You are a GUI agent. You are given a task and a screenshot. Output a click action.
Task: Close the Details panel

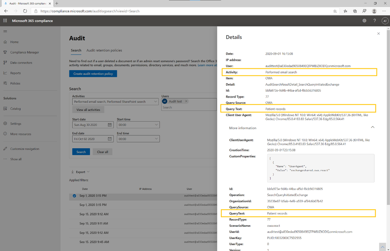click(x=379, y=34)
